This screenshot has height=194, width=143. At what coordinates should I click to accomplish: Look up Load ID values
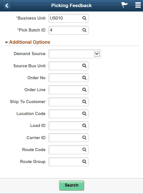point(84,126)
